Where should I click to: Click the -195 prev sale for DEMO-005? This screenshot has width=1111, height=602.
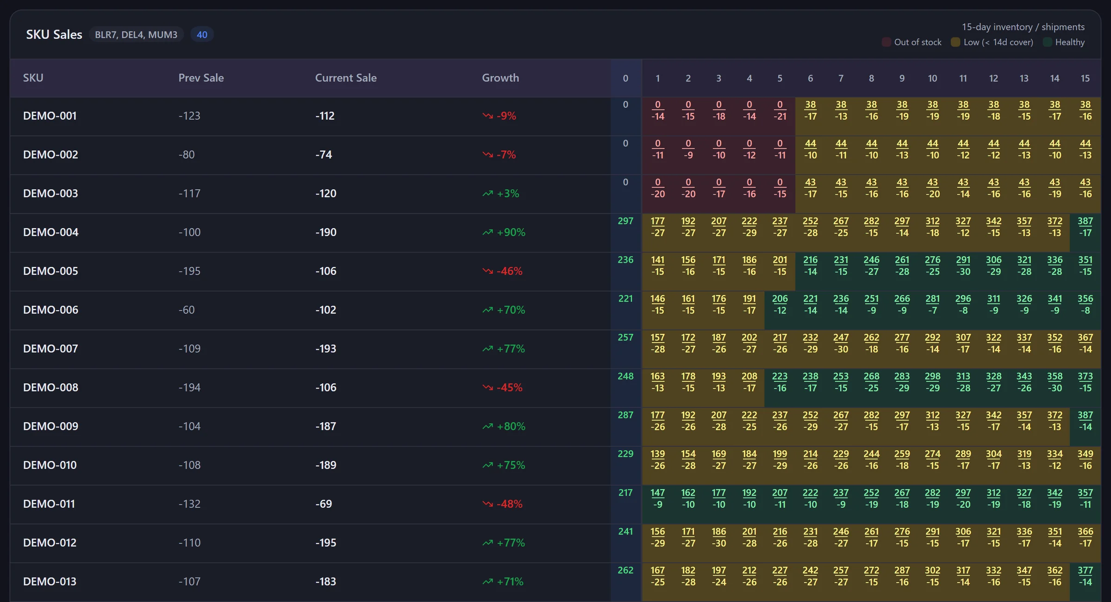[189, 271]
